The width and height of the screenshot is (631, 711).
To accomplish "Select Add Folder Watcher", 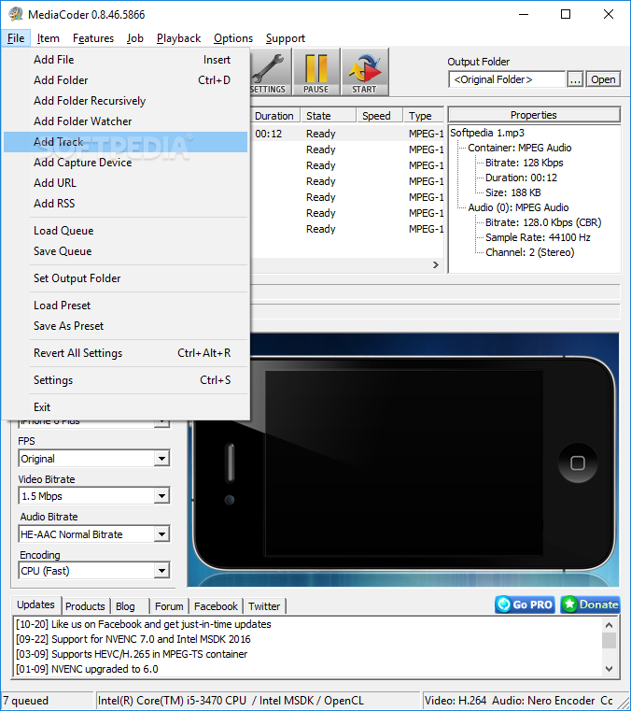I will point(125,121).
